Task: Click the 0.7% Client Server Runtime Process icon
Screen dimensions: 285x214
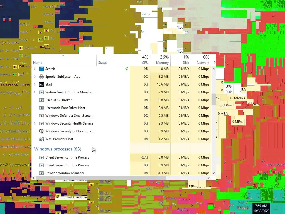Action: click(41, 157)
